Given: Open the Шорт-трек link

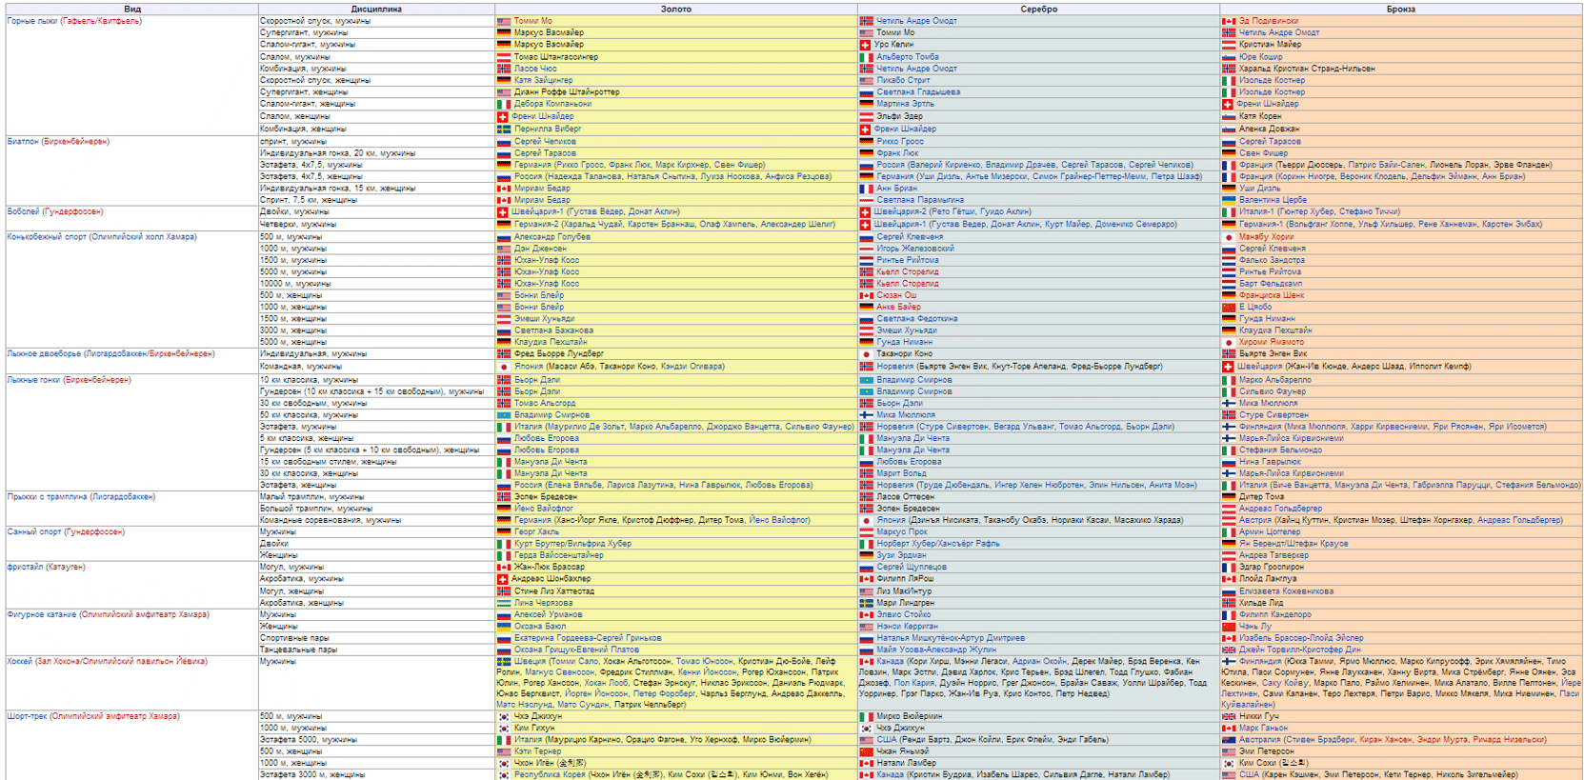Looking at the screenshot, I should point(26,716).
